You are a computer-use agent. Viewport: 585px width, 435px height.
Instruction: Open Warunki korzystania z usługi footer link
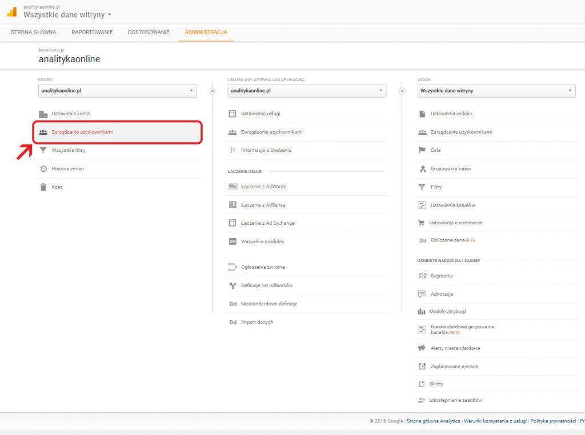click(495, 421)
